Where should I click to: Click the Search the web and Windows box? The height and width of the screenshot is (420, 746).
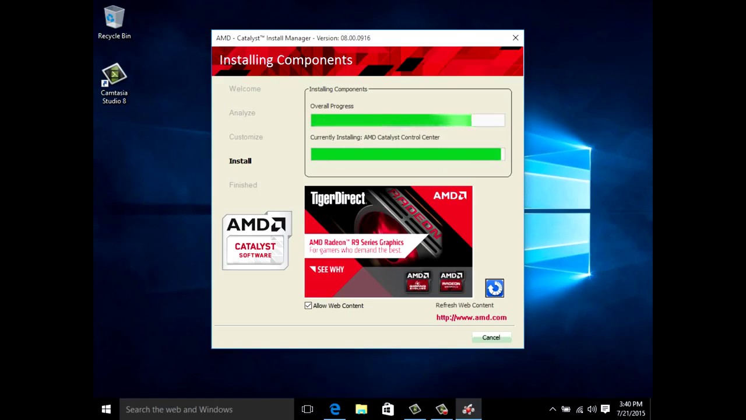(207, 409)
